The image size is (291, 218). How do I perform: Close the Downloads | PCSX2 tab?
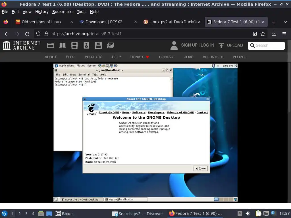tap(136, 22)
